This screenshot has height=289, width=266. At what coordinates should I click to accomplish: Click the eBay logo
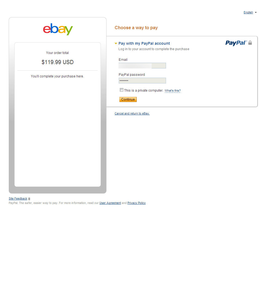(58, 29)
